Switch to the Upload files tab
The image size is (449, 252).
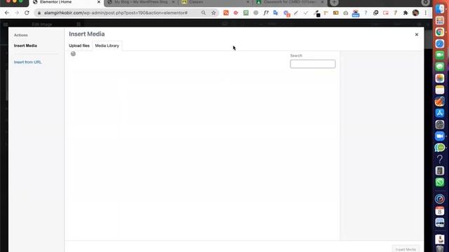point(79,45)
